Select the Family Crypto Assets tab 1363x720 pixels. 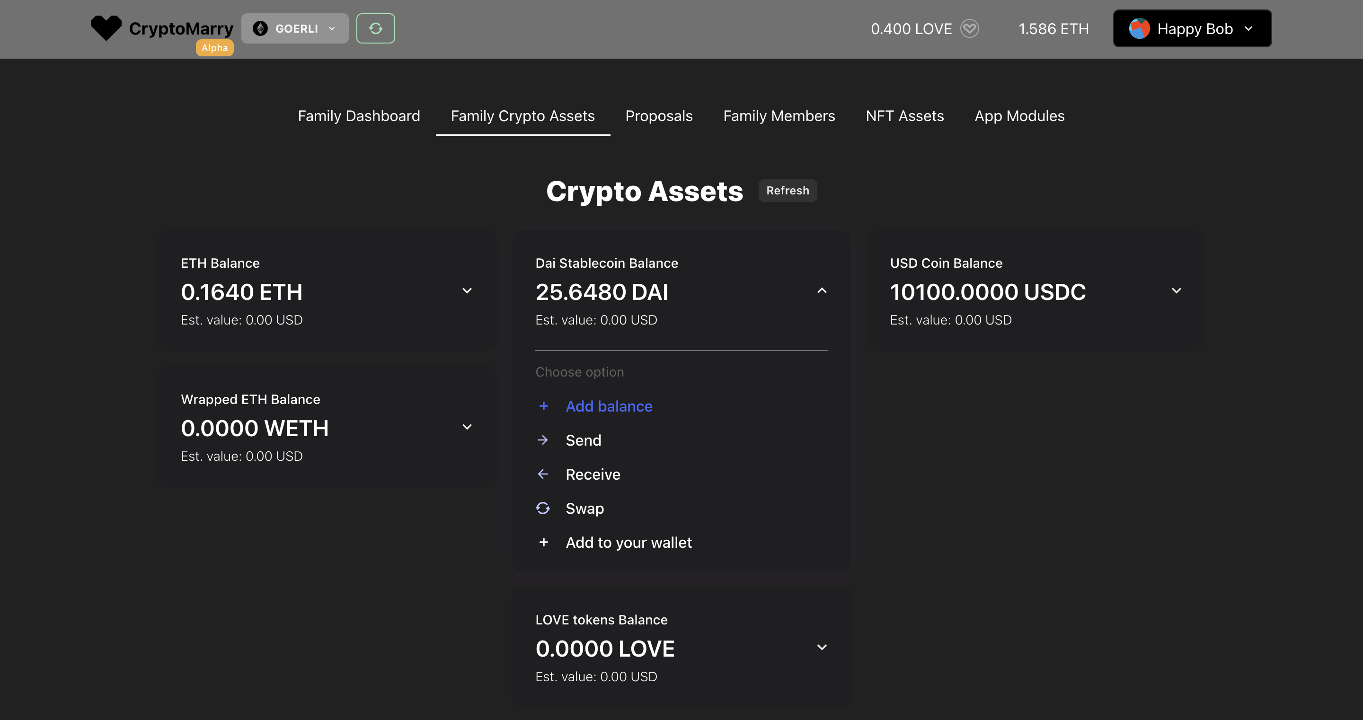[x=523, y=116]
